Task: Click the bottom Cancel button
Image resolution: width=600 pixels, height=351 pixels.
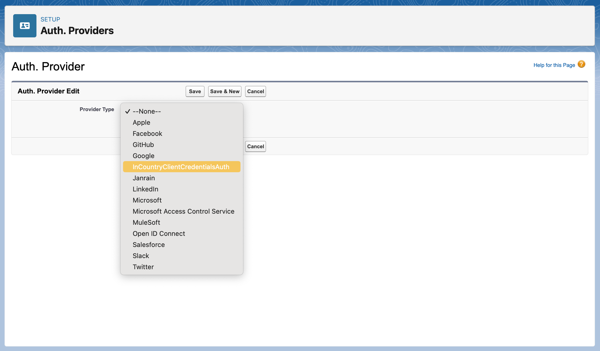Action: pyautogui.click(x=255, y=146)
